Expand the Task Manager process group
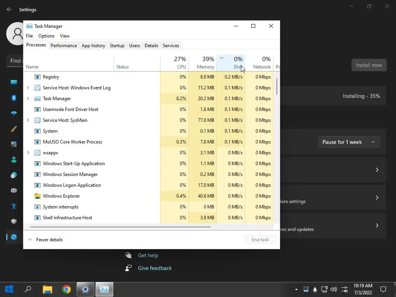 pos(28,99)
